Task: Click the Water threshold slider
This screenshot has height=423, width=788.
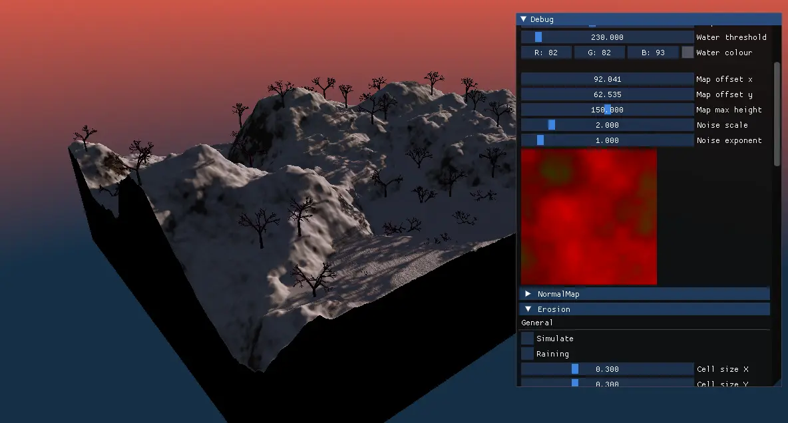Action: pyautogui.click(x=607, y=37)
